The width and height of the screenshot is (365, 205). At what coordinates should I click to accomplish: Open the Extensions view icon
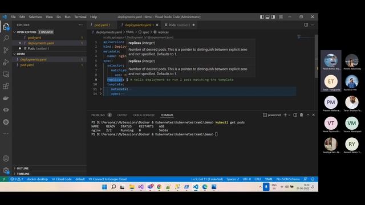point(6,86)
